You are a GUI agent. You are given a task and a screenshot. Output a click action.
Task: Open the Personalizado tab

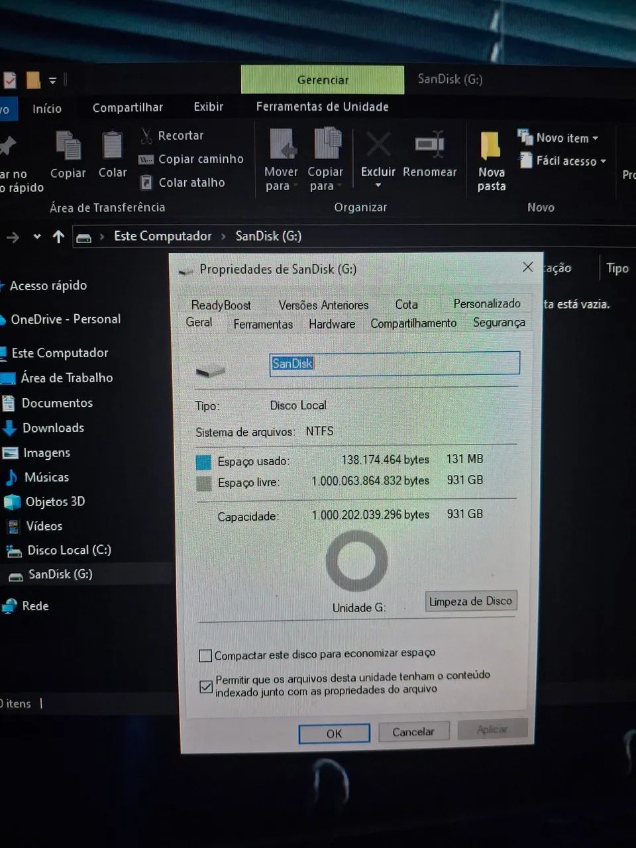487,303
